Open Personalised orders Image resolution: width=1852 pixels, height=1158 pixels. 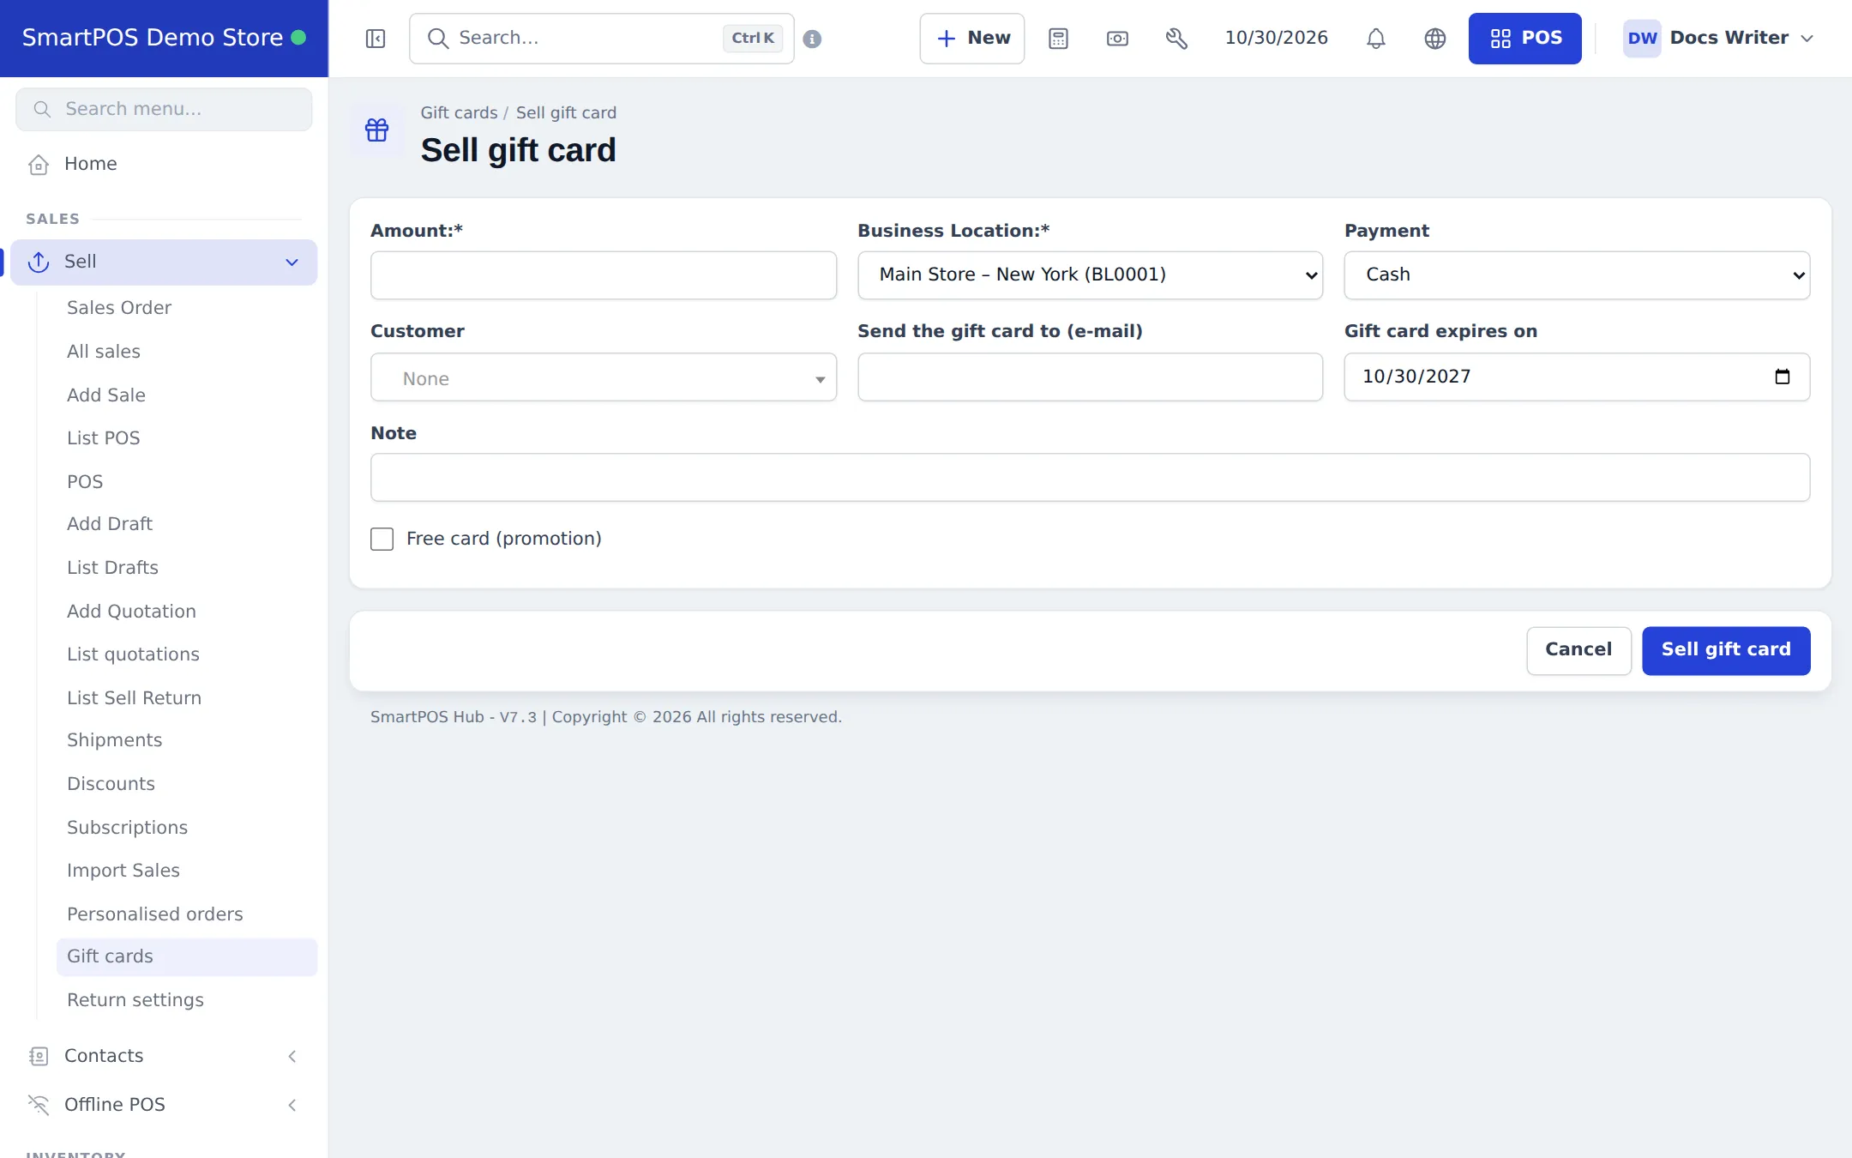click(x=154, y=914)
